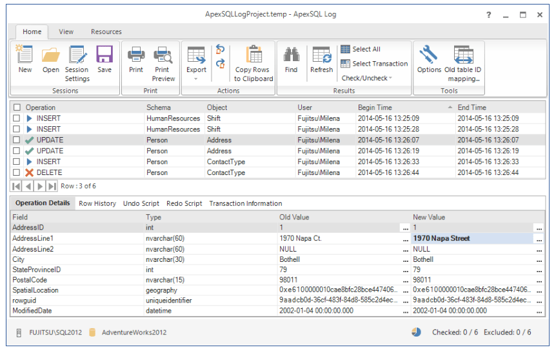Click the FUJITSU\SQL2012 server icon
Screen dimensions: 556x352
click(x=19, y=333)
